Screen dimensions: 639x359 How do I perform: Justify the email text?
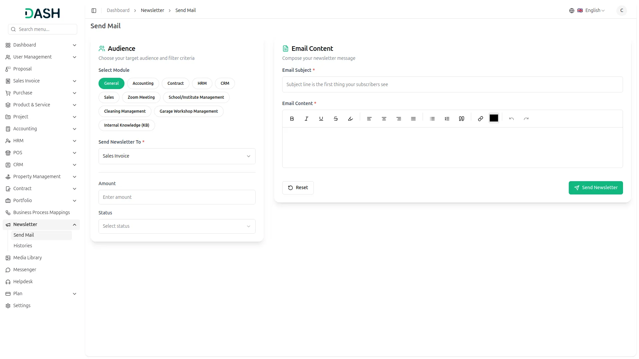click(413, 119)
